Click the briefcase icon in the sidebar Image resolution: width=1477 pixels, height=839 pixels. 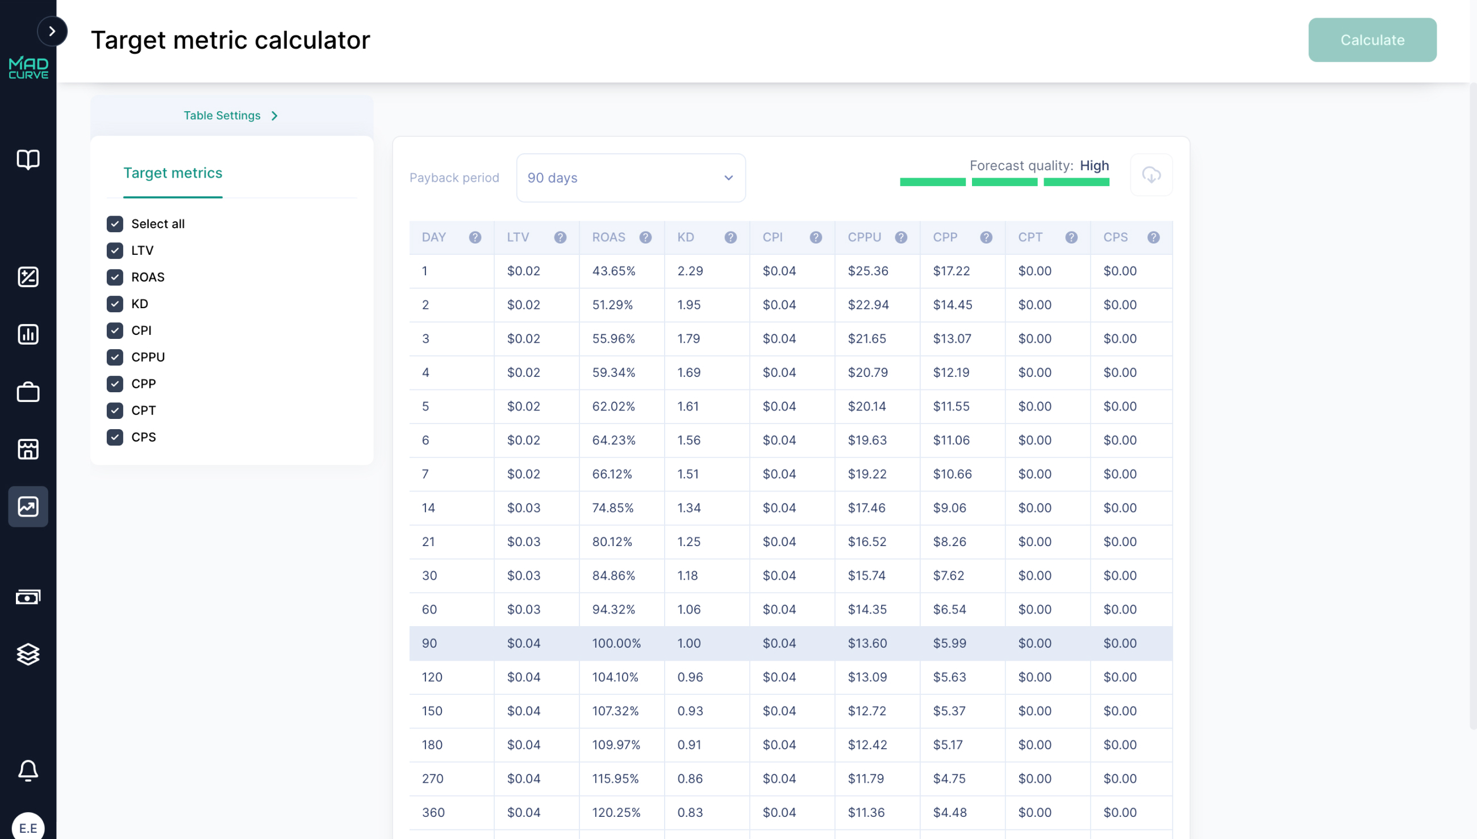[28, 392]
